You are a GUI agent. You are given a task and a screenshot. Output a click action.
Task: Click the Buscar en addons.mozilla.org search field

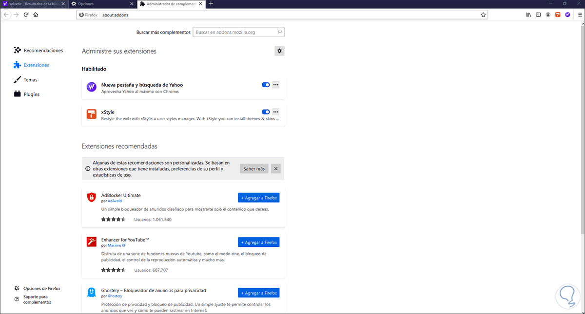click(x=238, y=32)
